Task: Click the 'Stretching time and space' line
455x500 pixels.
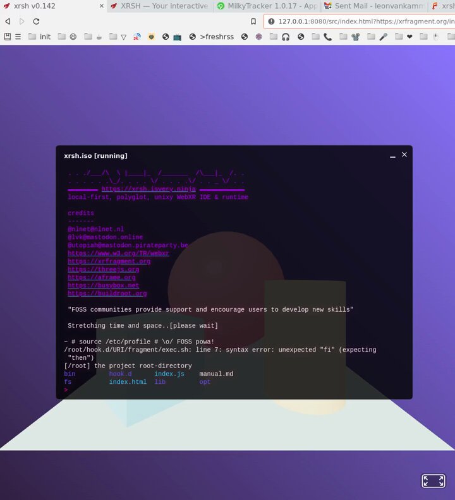Action: 143,326
